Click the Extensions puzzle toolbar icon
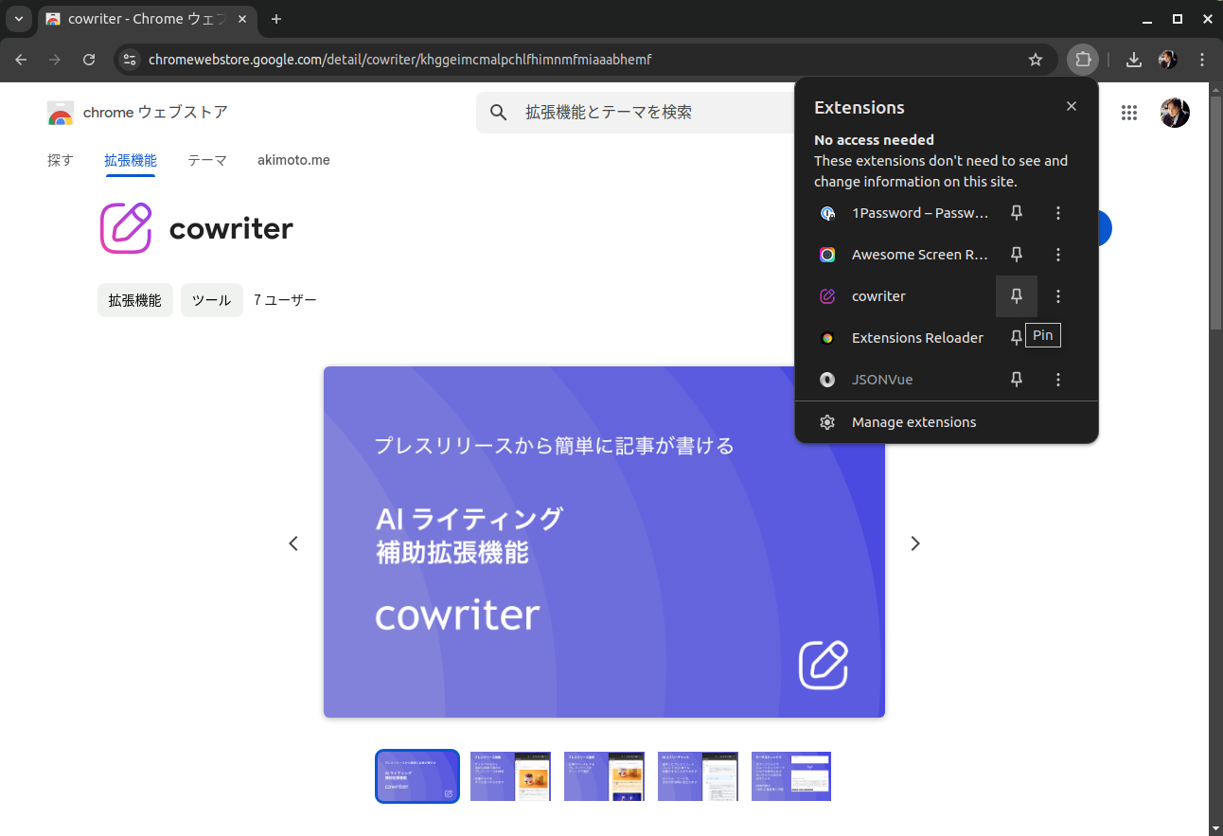Image resolution: width=1223 pixels, height=836 pixels. (x=1083, y=60)
